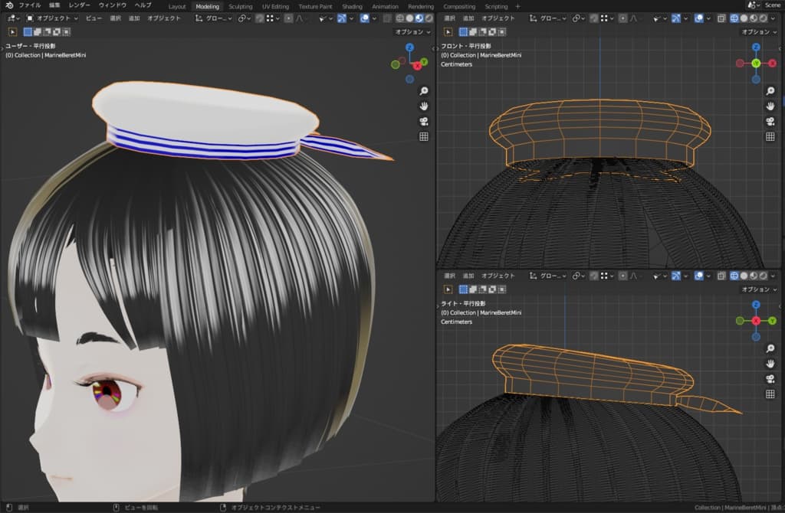
Task: Click the hand pan icon in the front view
Action: coord(770,106)
